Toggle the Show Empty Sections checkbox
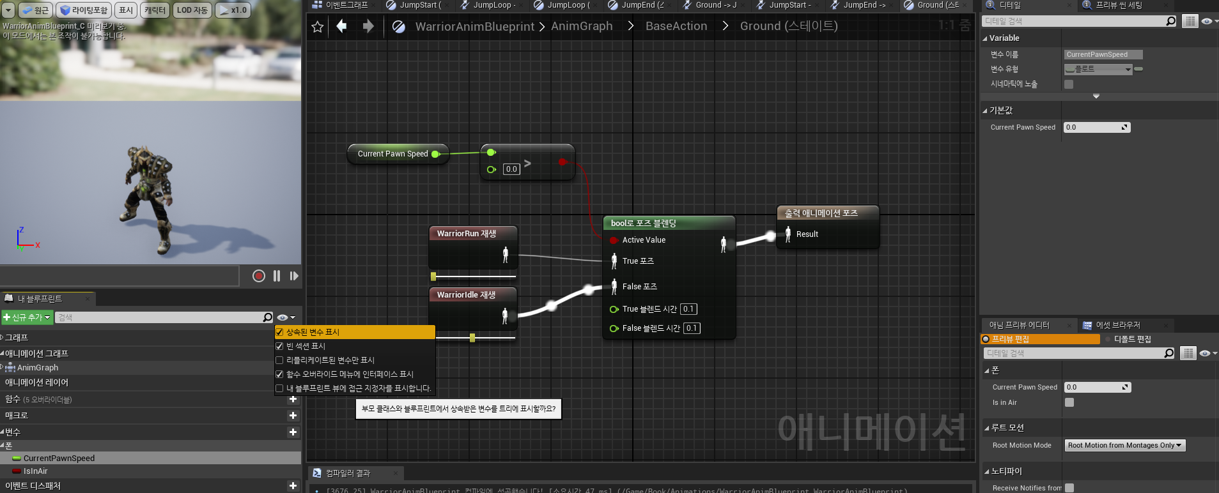Image resolution: width=1219 pixels, height=493 pixels. coord(279,346)
